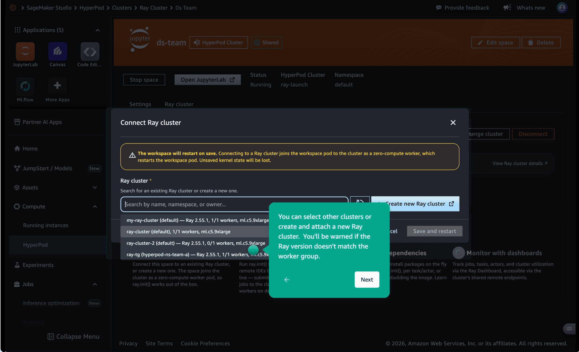Click the Disconnect button
This screenshot has width=579, height=352.
tap(533, 134)
